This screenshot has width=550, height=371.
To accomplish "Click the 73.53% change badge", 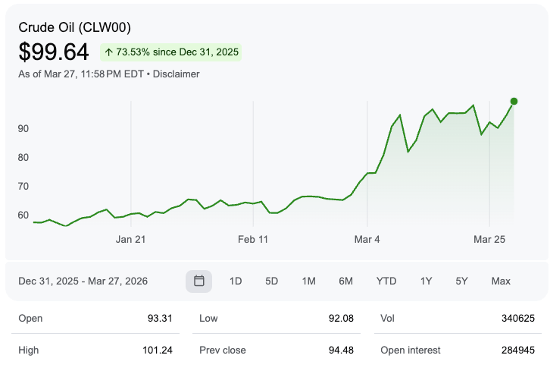I will pyautogui.click(x=171, y=52).
